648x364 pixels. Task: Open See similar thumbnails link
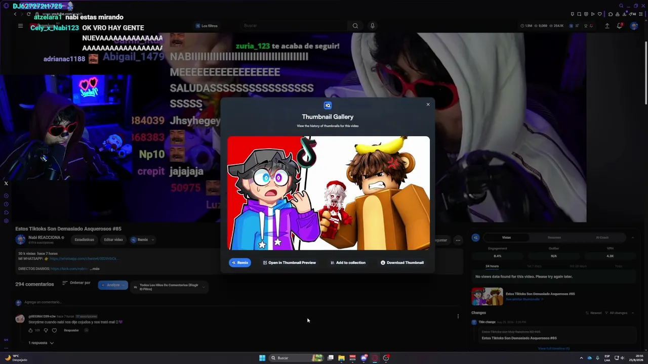click(524, 299)
